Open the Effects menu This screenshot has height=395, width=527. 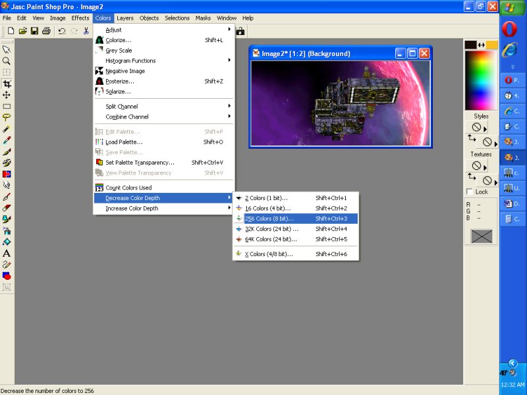pos(80,18)
